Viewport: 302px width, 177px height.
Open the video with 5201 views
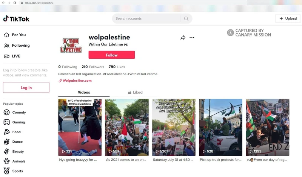pyautogui.click(x=174, y=127)
